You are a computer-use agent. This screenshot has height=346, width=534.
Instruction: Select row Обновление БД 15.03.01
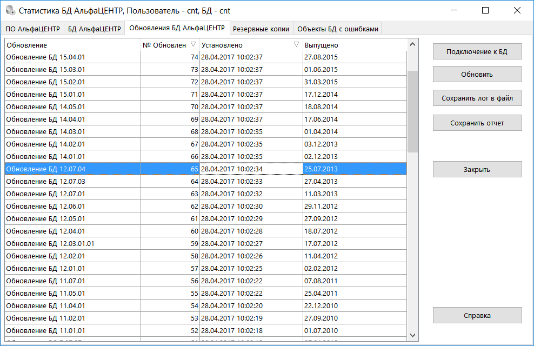coord(206,70)
